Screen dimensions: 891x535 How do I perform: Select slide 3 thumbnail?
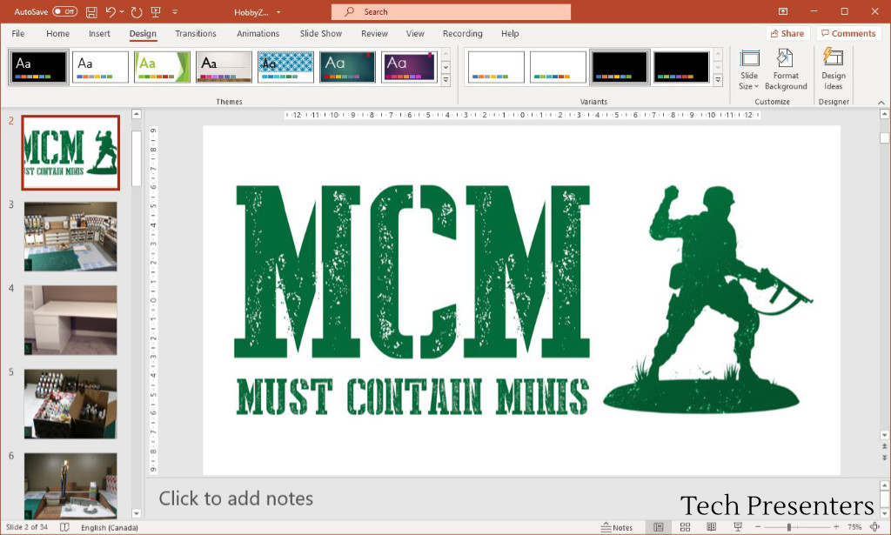[x=70, y=237]
